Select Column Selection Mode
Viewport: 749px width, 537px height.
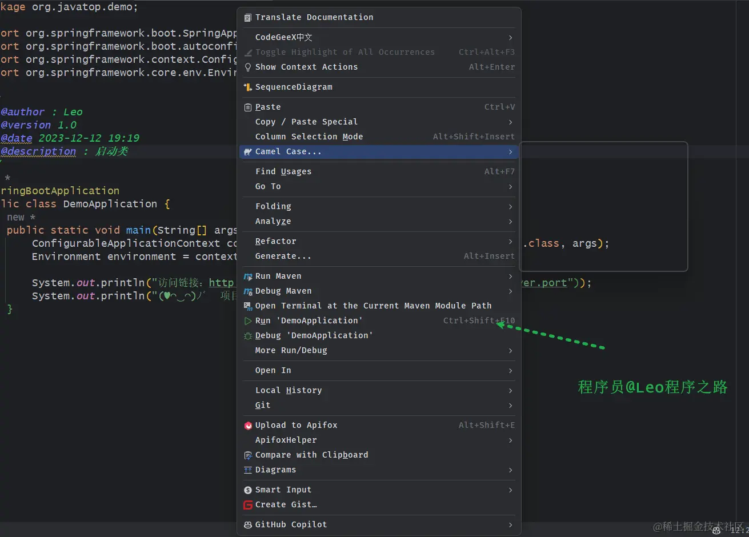coord(379,137)
